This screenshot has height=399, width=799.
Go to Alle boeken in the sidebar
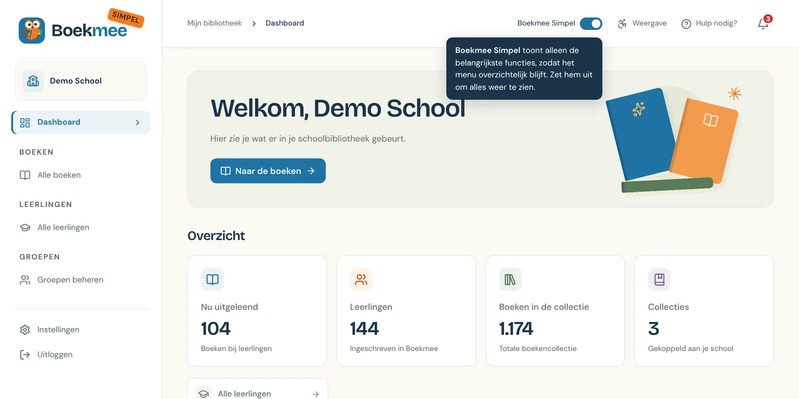(81, 175)
